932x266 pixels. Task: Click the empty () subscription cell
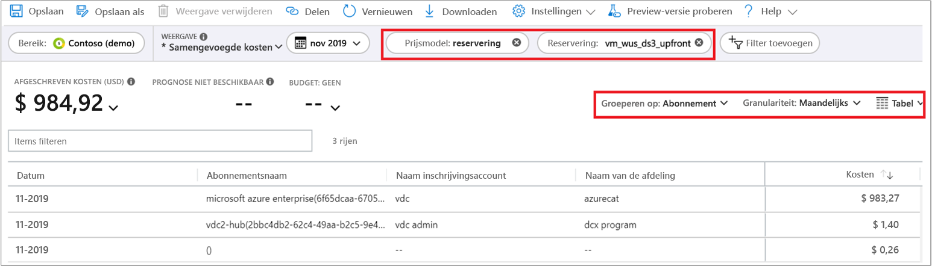(209, 250)
